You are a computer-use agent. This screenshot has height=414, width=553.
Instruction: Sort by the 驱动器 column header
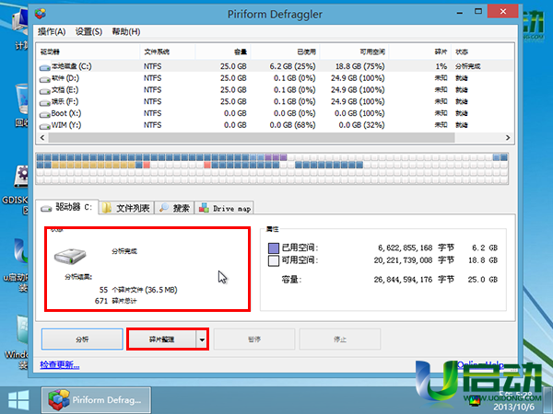pos(88,52)
